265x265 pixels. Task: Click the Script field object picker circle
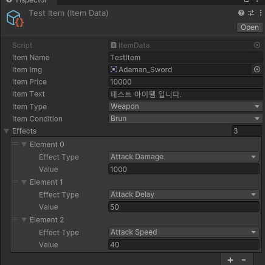click(257, 45)
